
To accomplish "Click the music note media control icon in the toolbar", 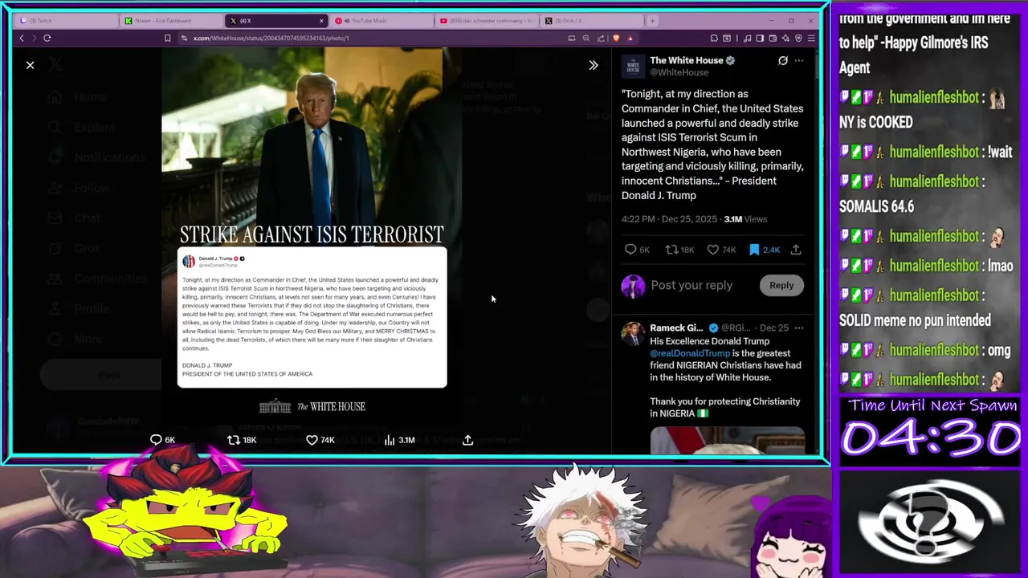I will [x=748, y=38].
